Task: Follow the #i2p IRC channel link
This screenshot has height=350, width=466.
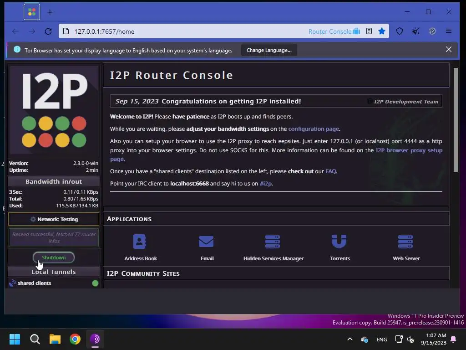Action: coord(266,184)
